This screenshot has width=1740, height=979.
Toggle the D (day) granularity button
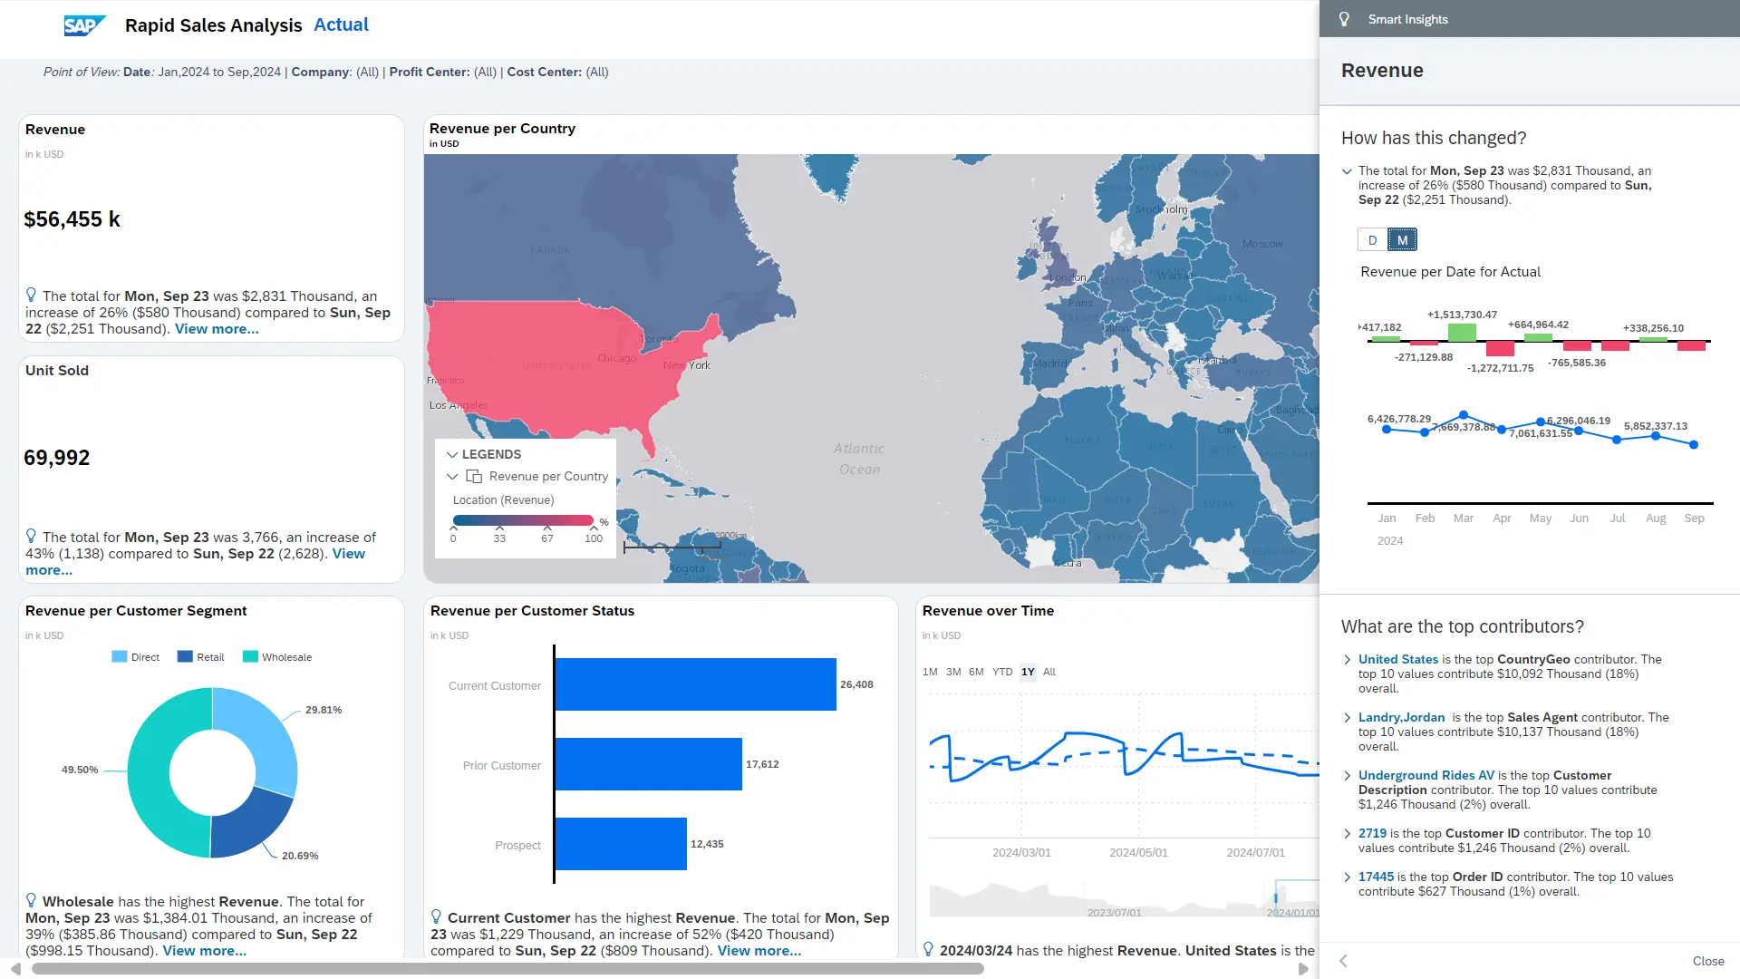click(x=1372, y=240)
